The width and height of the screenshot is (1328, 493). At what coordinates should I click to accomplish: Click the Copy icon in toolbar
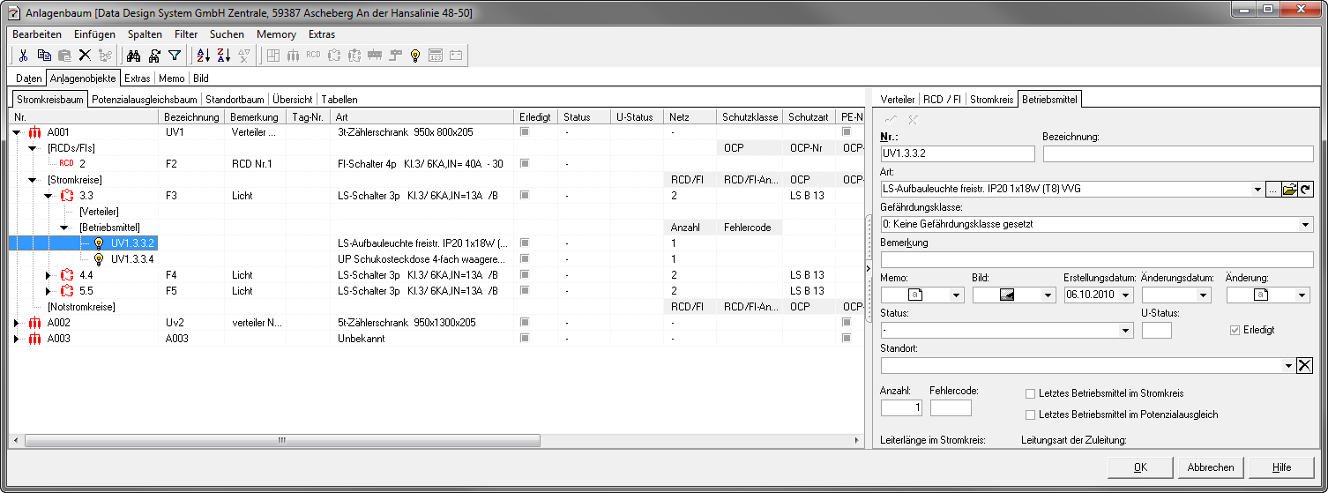pyautogui.click(x=44, y=56)
